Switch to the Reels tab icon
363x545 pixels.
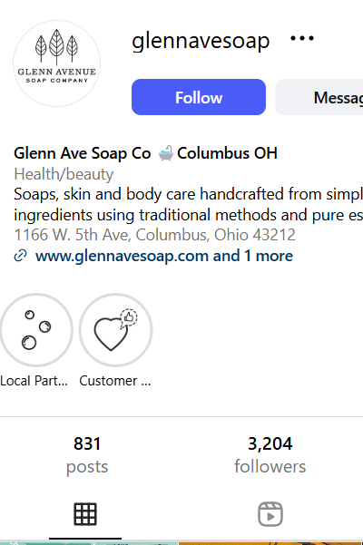pos(270,514)
